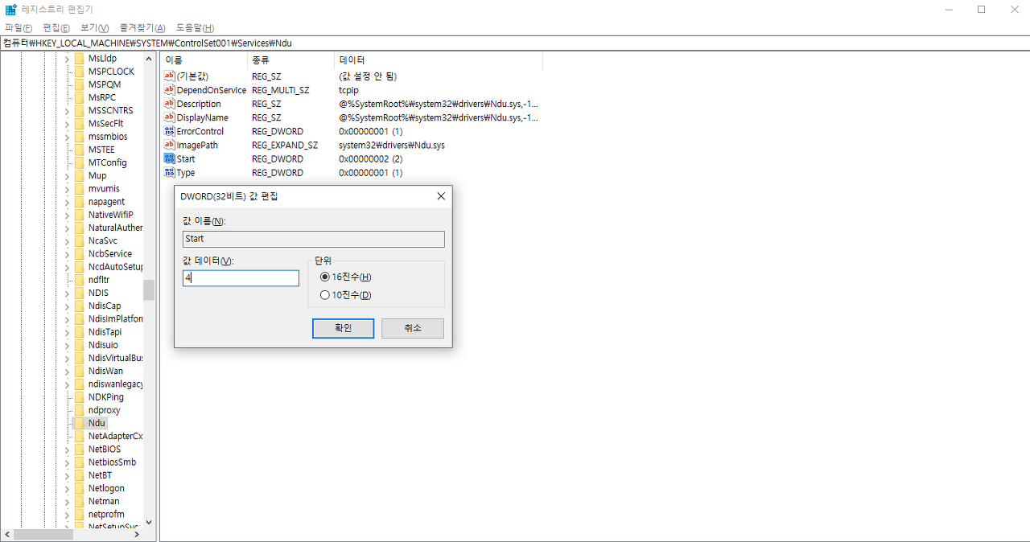Viewport: 1030px width, 542px height.
Task: Expand the Mup tree node
Action: (x=67, y=175)
